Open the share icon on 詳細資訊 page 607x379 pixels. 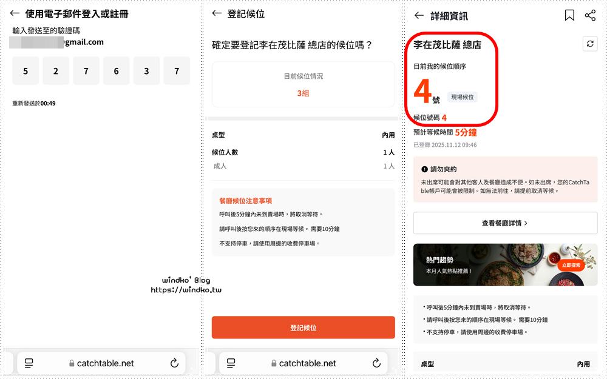click(590, 15)
